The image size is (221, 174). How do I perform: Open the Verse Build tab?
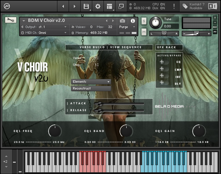pyautogui.click(x=92, y=47)
